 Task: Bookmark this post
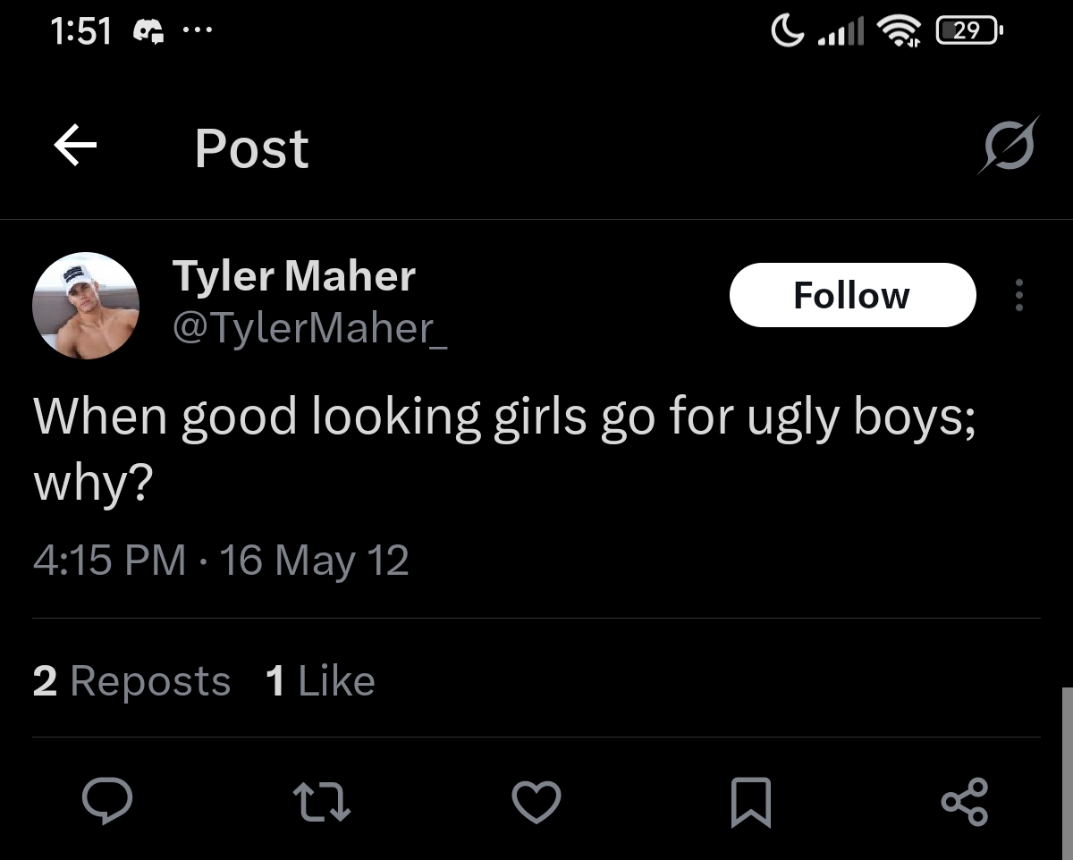tap(750, 801)
